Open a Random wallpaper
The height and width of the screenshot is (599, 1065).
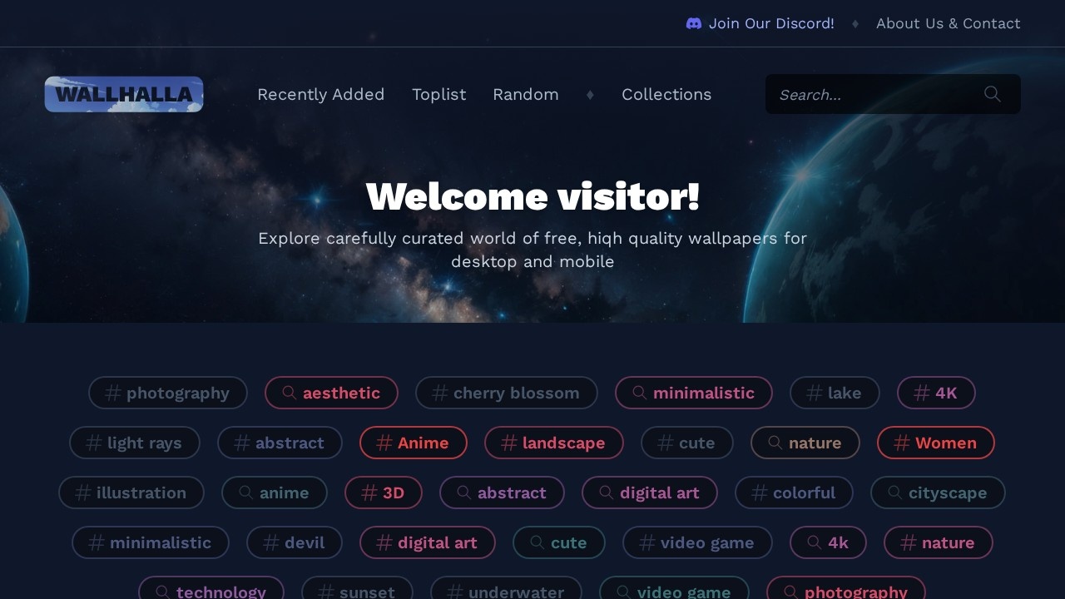point(526,94)
